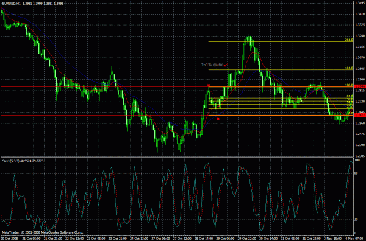The height and width of the screenshot is (241, 366).
Task: Select the '161% фибо' text annotation
Action: point(212,65)
